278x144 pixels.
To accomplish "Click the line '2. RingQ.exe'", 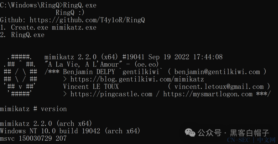I will pyautogui.click(x=22, y=35).
